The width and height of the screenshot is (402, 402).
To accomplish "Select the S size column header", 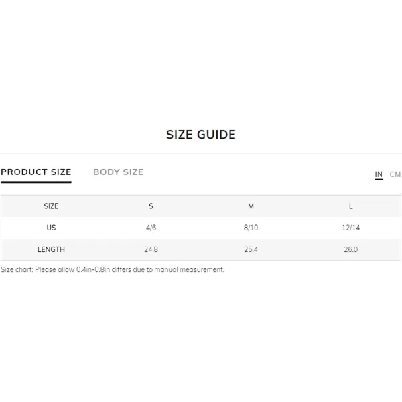I will [151, 206].
